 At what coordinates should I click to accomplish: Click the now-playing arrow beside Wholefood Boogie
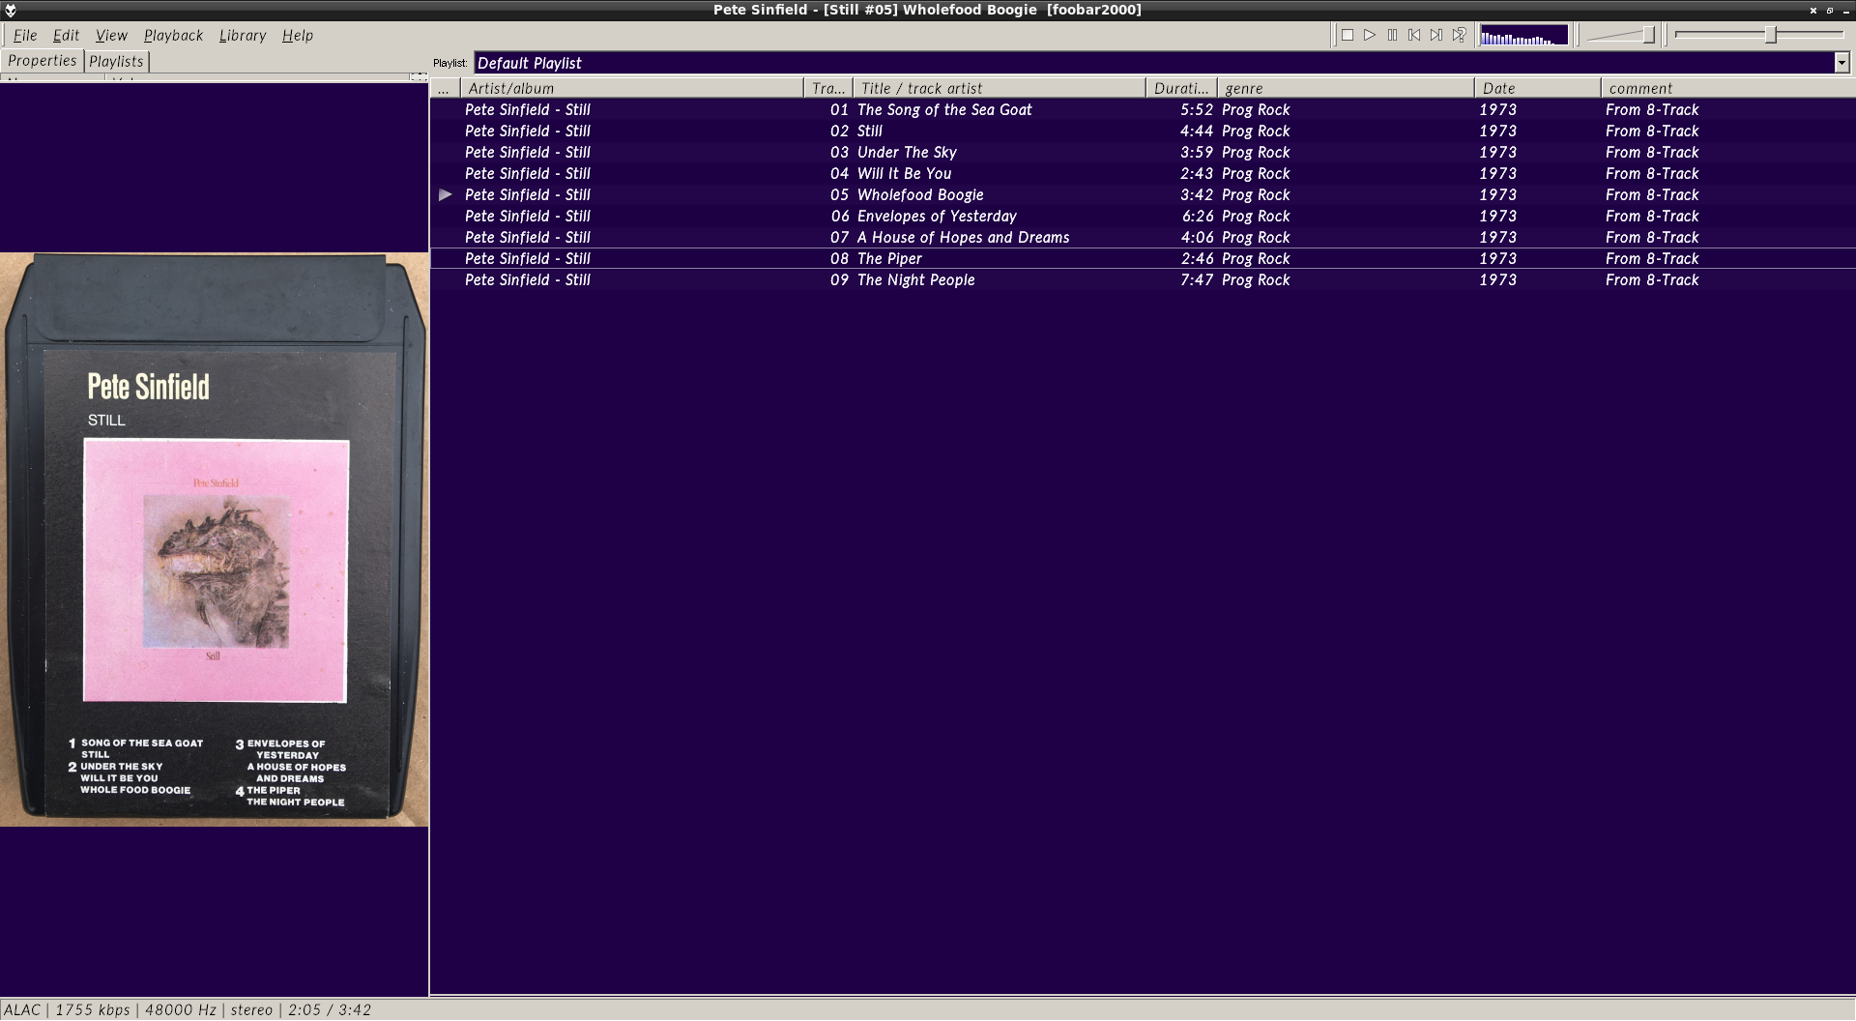(446, 194)
